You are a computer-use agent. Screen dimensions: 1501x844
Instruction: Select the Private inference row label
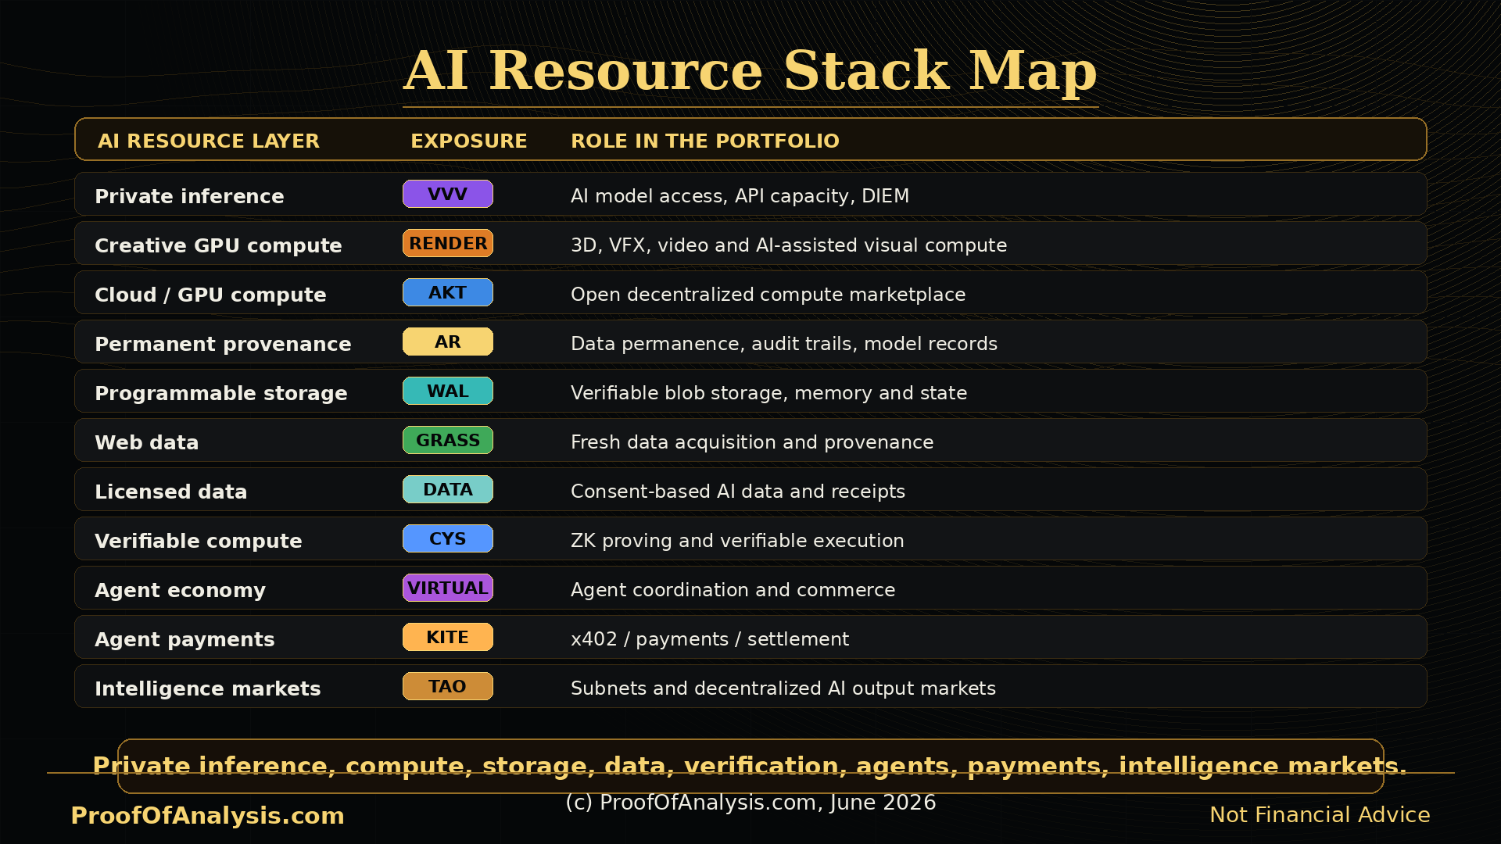(189, 196)
